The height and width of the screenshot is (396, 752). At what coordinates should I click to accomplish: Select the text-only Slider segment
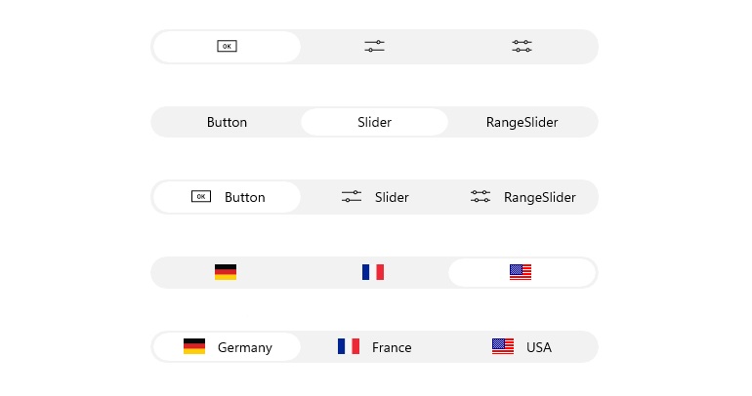tap(375, 122)
